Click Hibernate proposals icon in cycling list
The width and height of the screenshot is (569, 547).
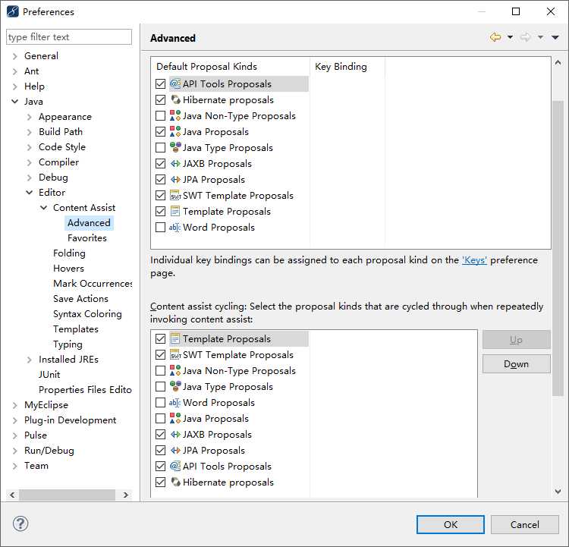coord(175,482)
